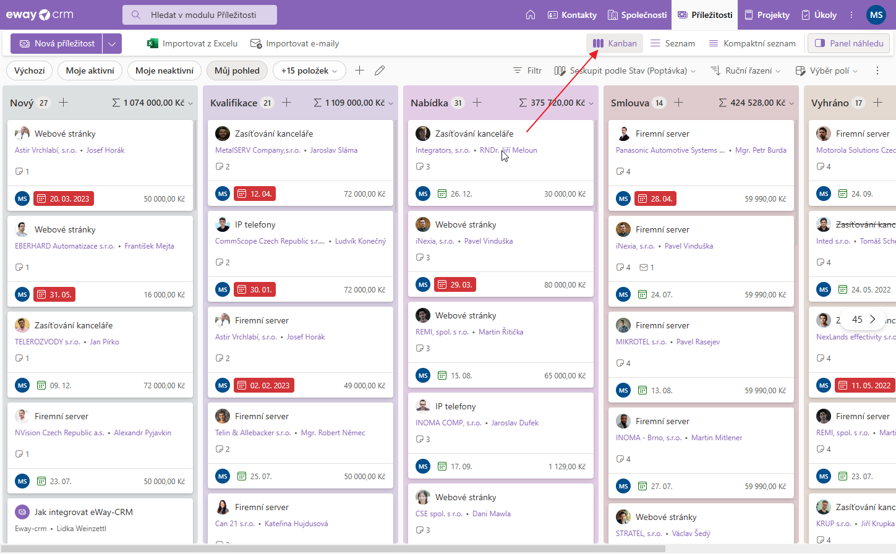896x554 pixels.
Task: Open company link Astir Vrchlabí in Nový
Action: [x=46, y=150]
